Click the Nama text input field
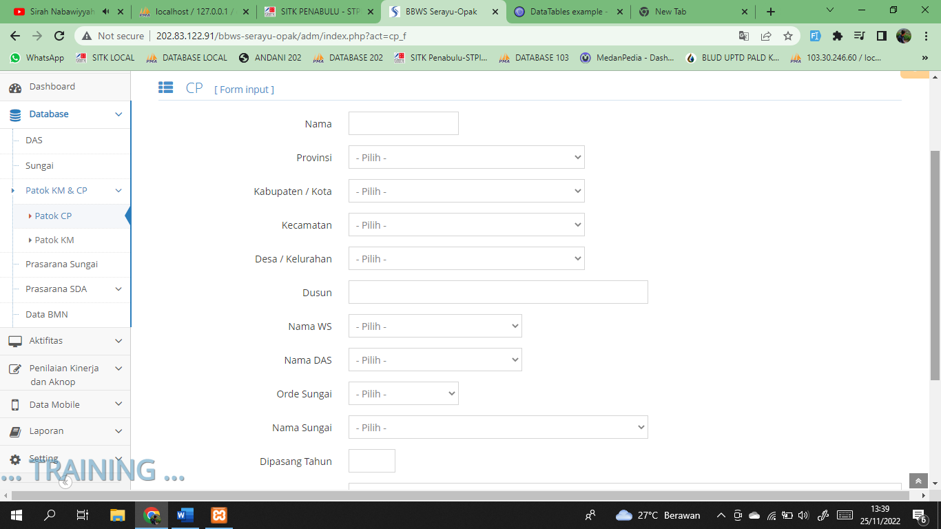 (x=404, y=124)
